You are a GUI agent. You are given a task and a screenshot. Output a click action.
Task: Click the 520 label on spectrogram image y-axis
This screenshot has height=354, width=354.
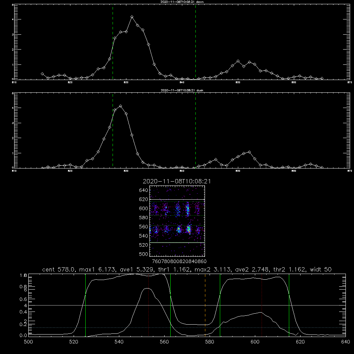point(144,245)
